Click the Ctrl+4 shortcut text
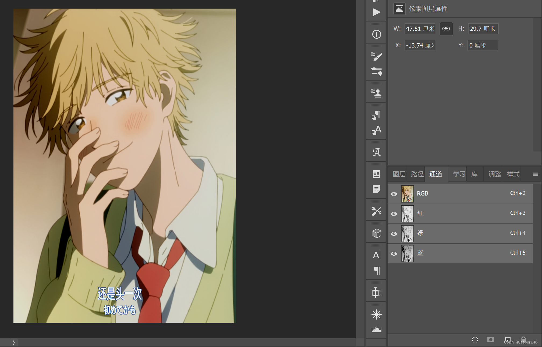The image size is (542, 347). click(x=518, y=233)
